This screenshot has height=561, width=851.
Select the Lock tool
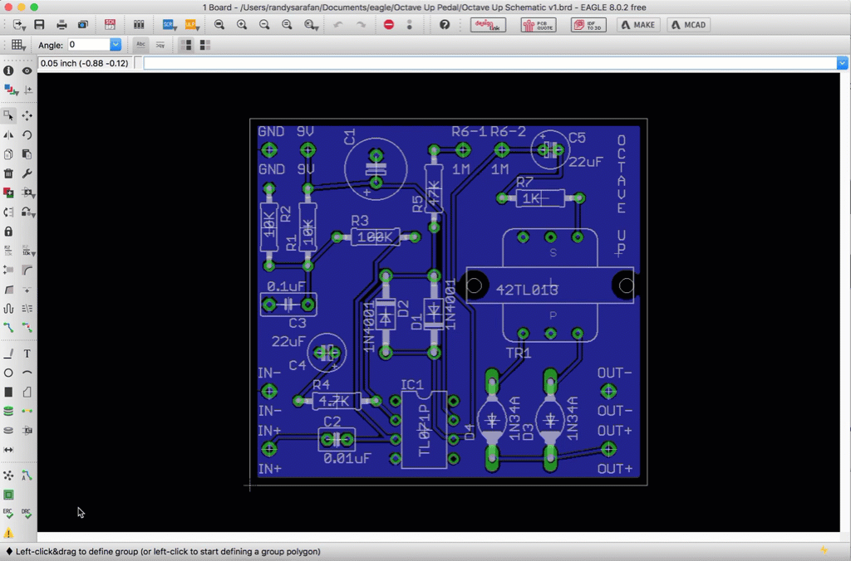point(8,232)
